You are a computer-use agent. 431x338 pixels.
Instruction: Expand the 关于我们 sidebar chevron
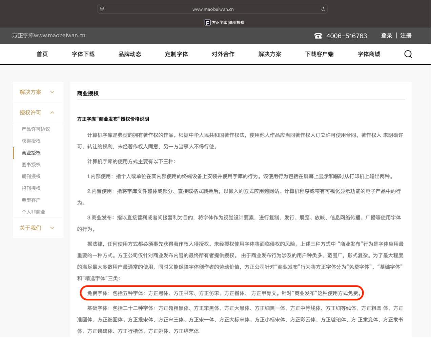(52, 228)
